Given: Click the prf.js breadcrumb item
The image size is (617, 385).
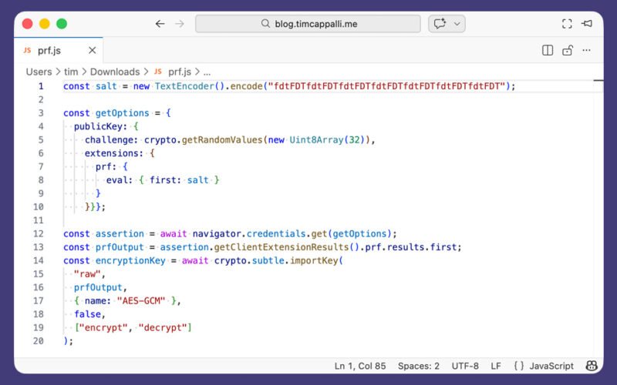Looking at the screenshot, I should 179,72.
